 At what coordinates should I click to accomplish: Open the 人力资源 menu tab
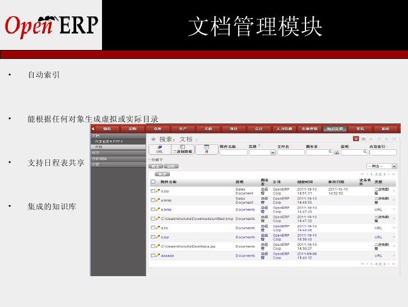point(284,129)
